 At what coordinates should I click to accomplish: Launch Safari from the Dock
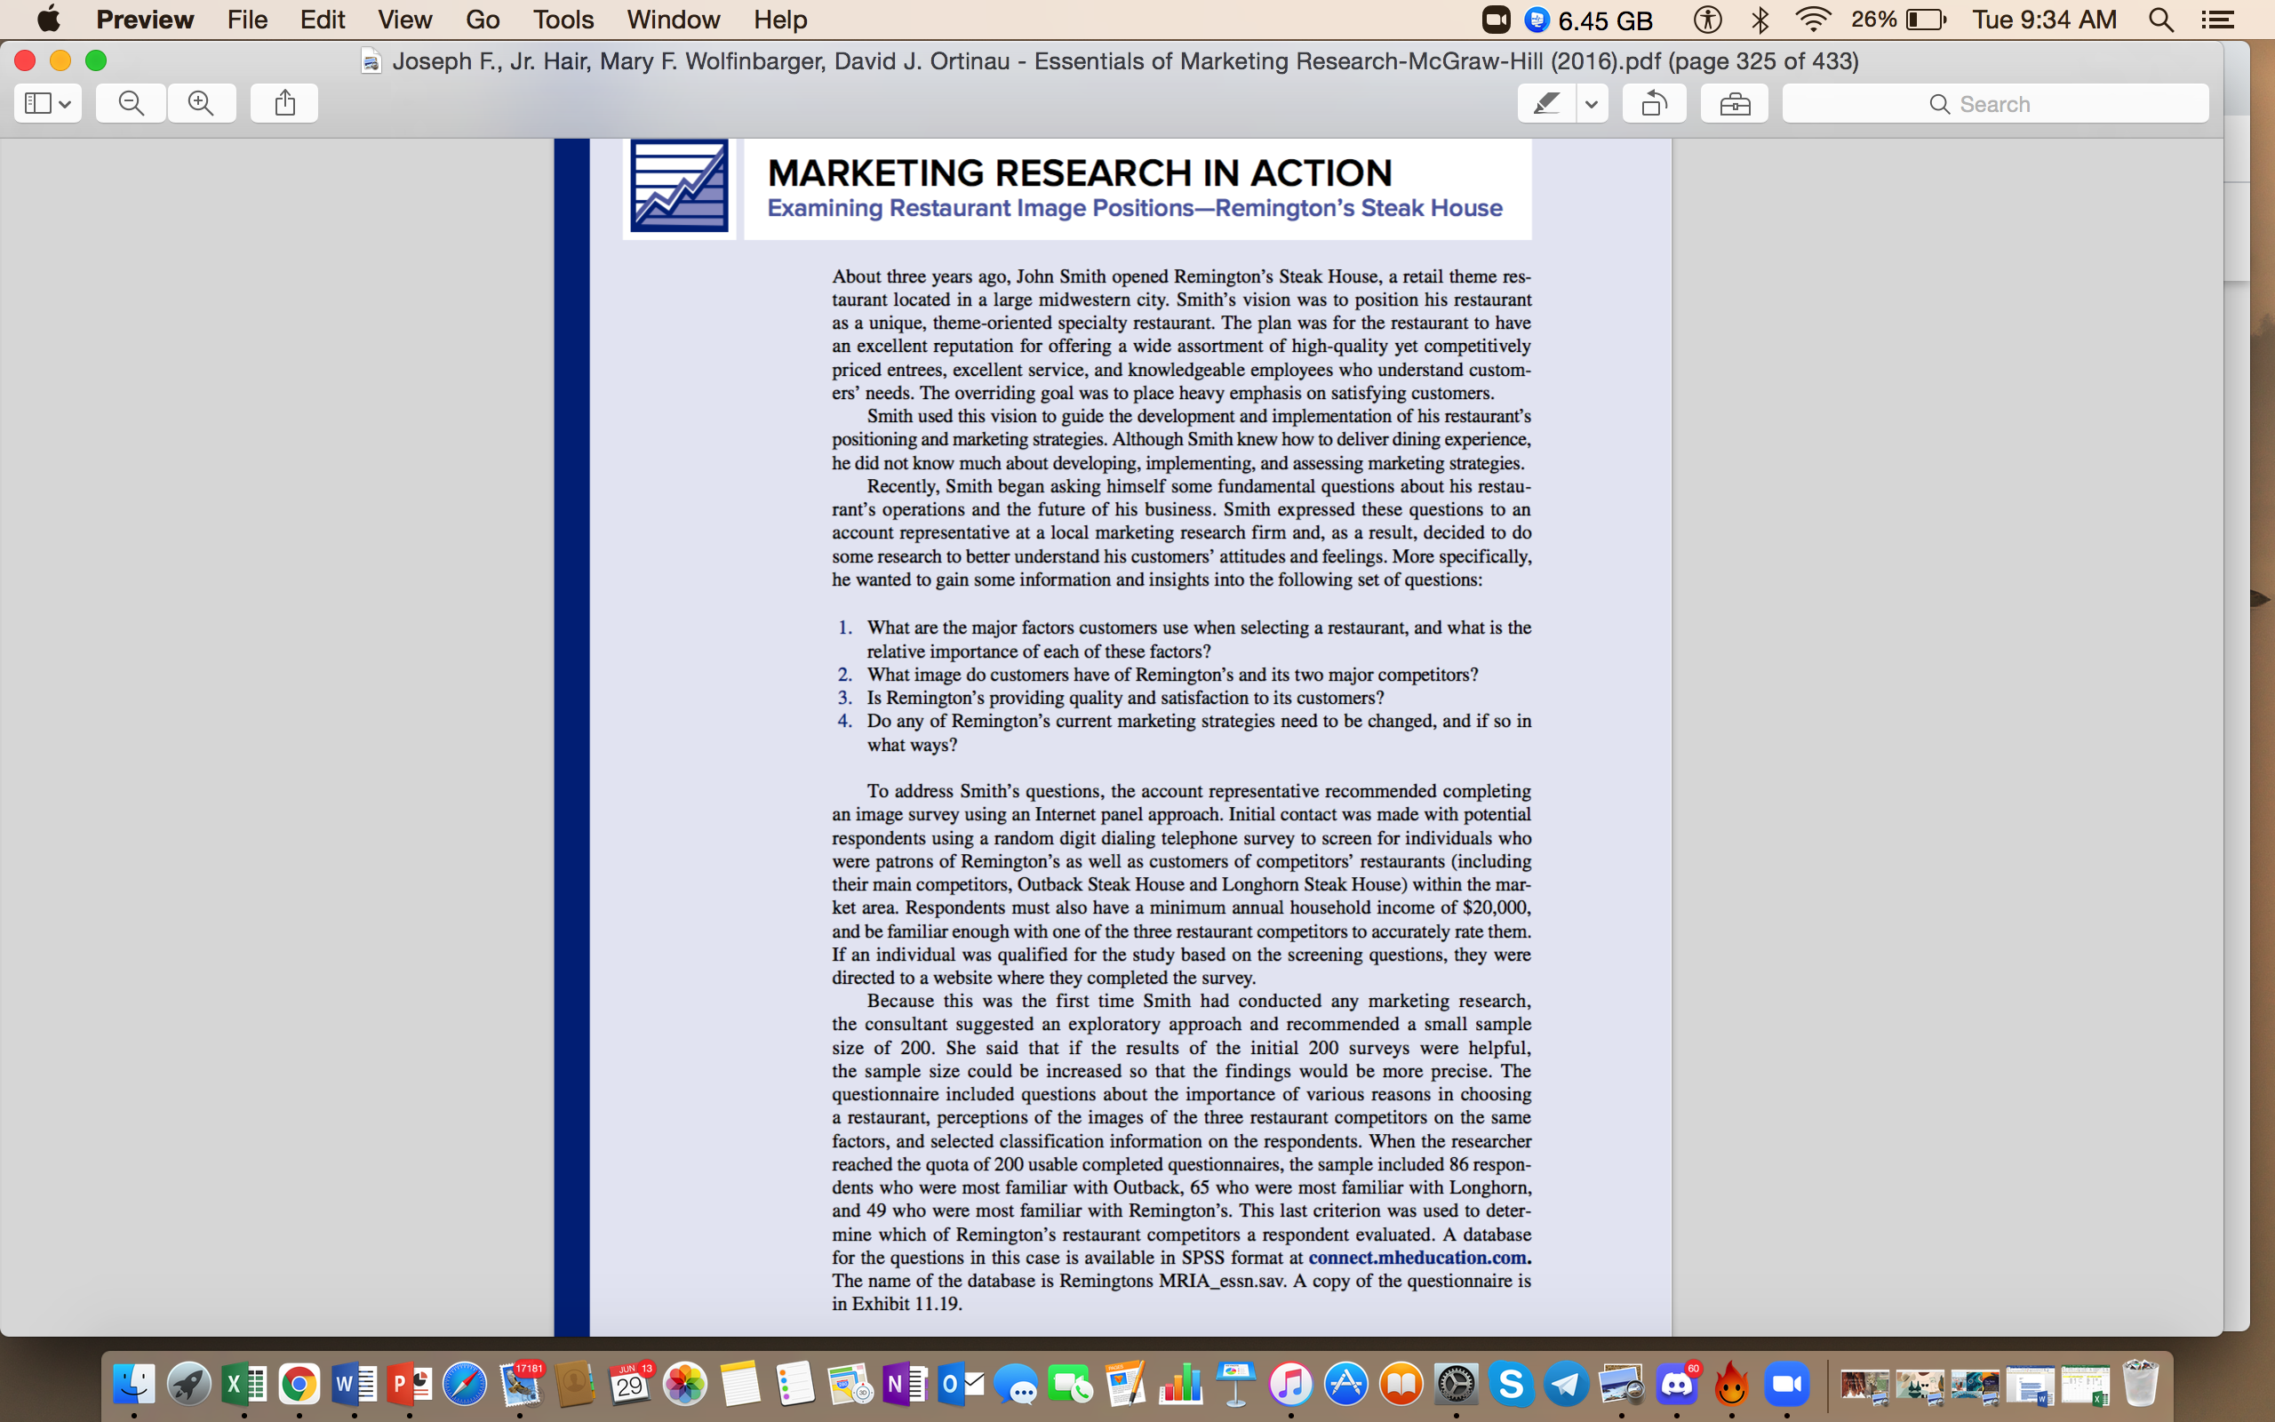click(465, 1385)
